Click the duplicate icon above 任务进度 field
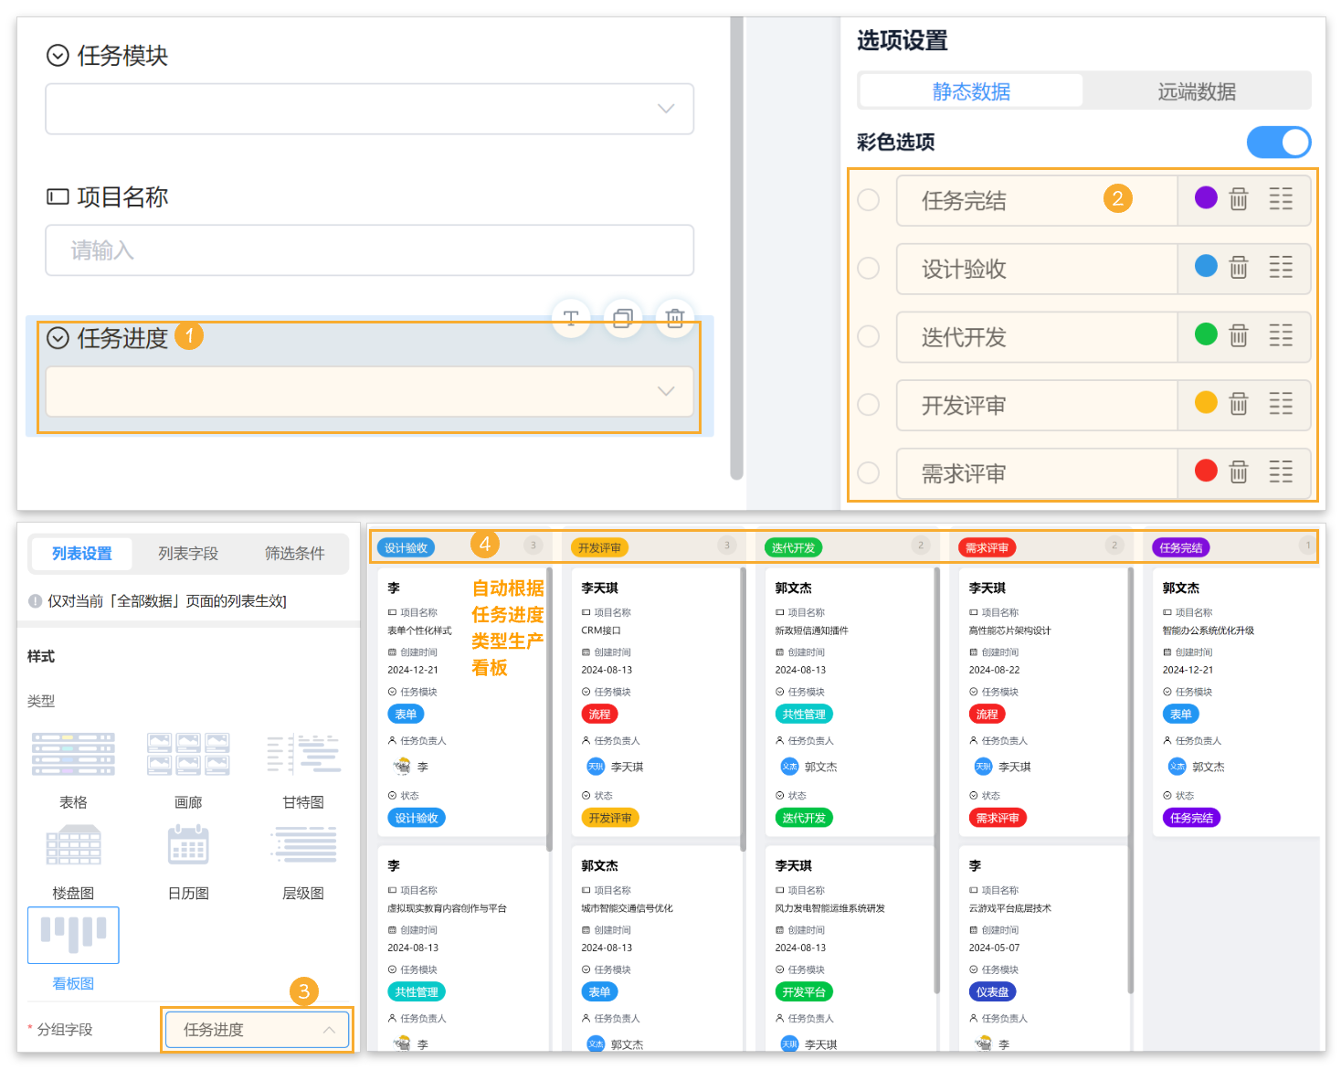 [x=623, y=319]
